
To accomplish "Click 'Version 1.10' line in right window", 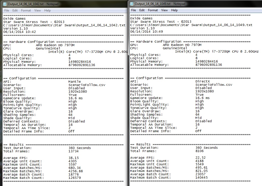I will 142,28.
